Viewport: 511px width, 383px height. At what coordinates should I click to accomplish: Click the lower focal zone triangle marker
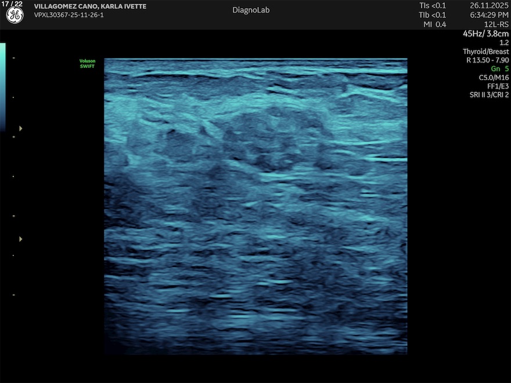click(21, 239)
